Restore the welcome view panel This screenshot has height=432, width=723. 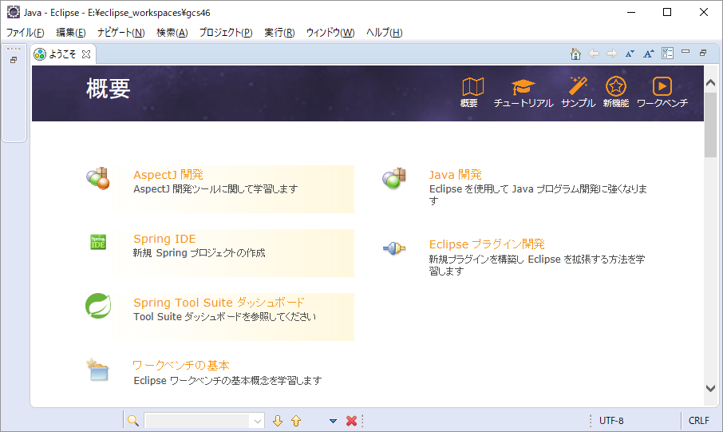coord(703,53)
